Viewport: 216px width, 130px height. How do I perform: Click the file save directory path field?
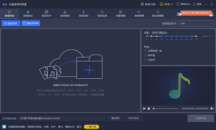(x=62, y=118)
